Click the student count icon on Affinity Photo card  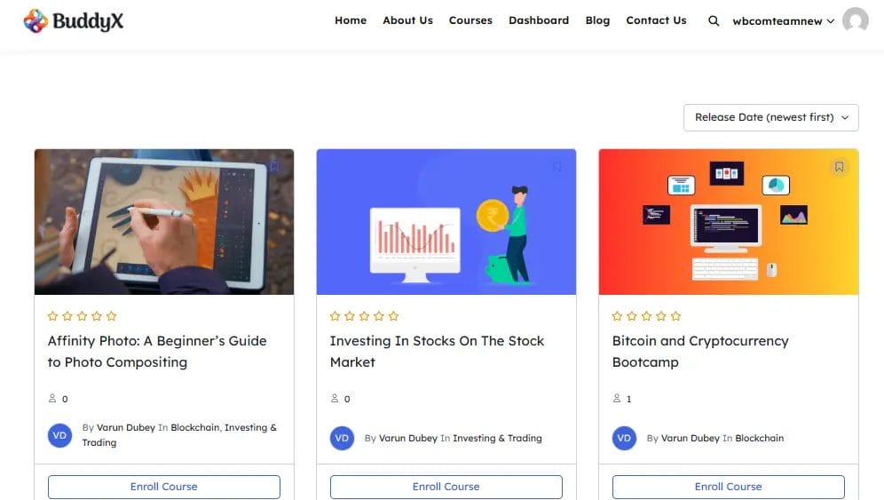click(52, 399)
